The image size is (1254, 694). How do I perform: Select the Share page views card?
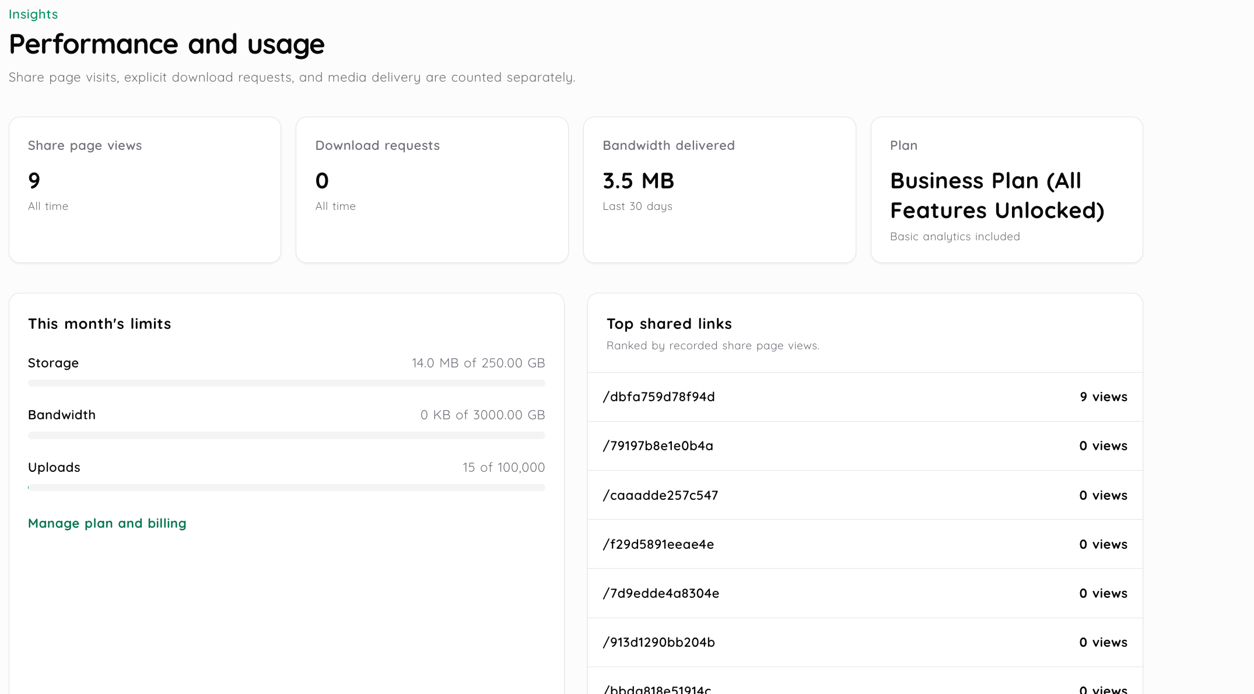point(145,190)
